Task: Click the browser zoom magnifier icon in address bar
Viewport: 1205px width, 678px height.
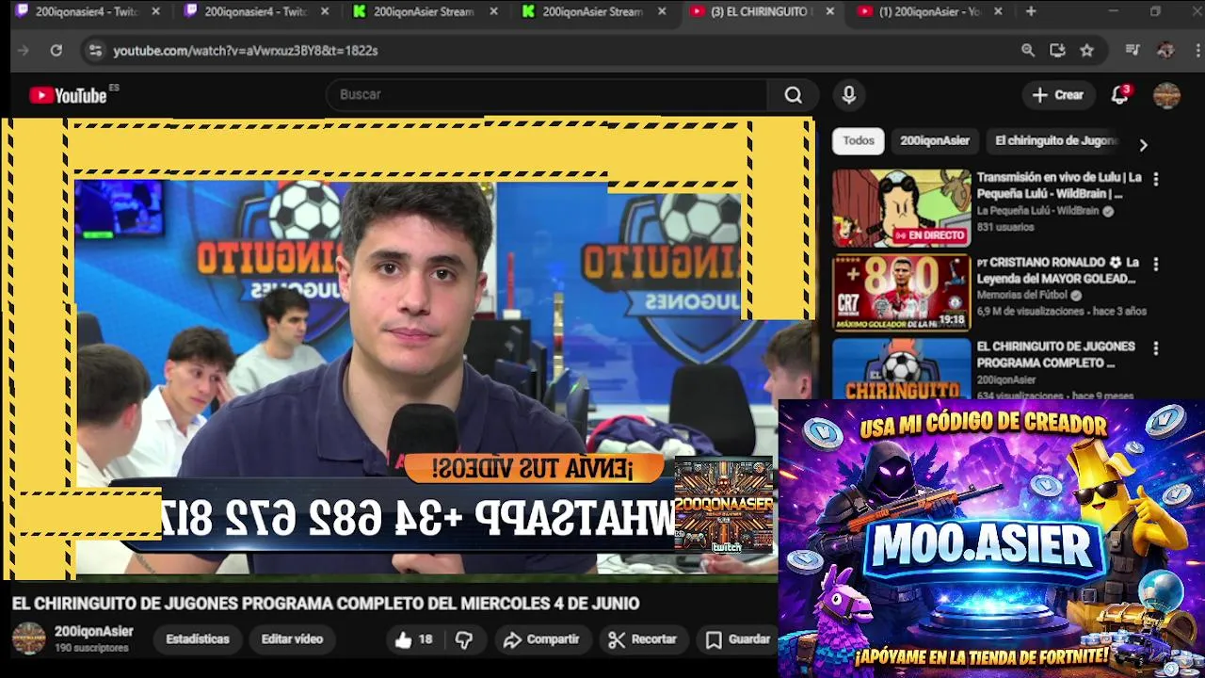Action: [x=1028, y=51]
